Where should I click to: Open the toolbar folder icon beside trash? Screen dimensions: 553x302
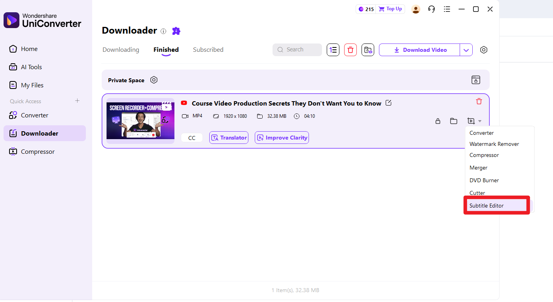368,50
